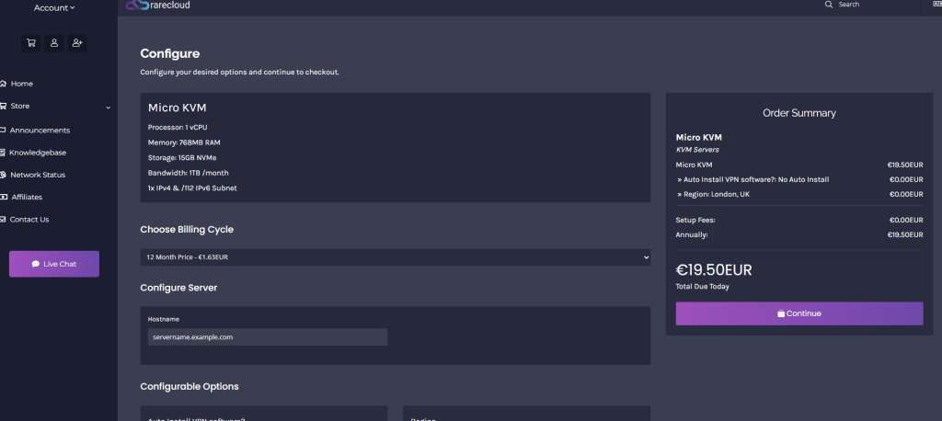Click the search magnifier icon
Image resolution: width=942 pixels, height=421 pixels.
pyautogui.click(x=828, y=5)
